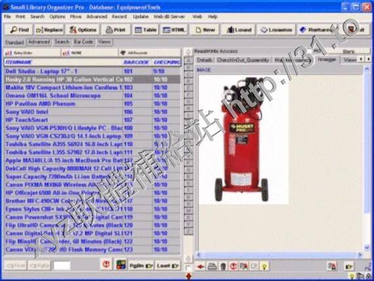374x281 pixels.
Task: Open the NONE sort selector
Action: point(90,53)
